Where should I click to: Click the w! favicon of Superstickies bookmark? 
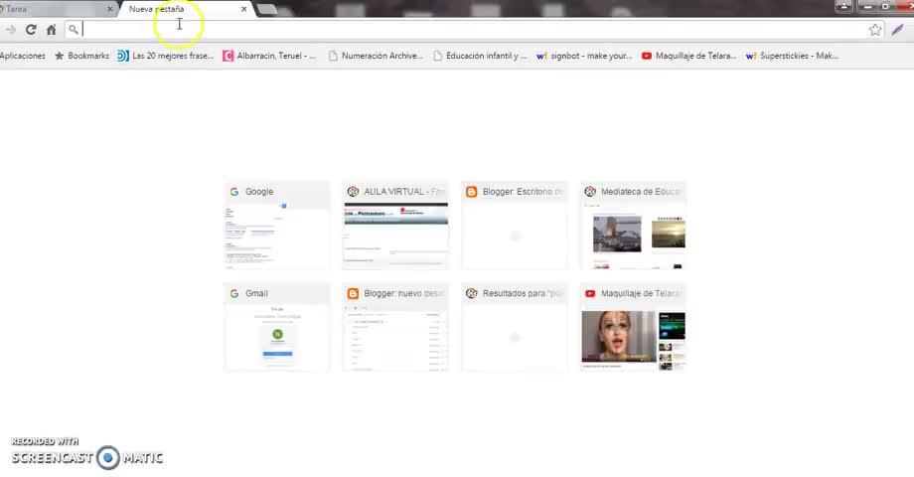(x=751, y=57)
